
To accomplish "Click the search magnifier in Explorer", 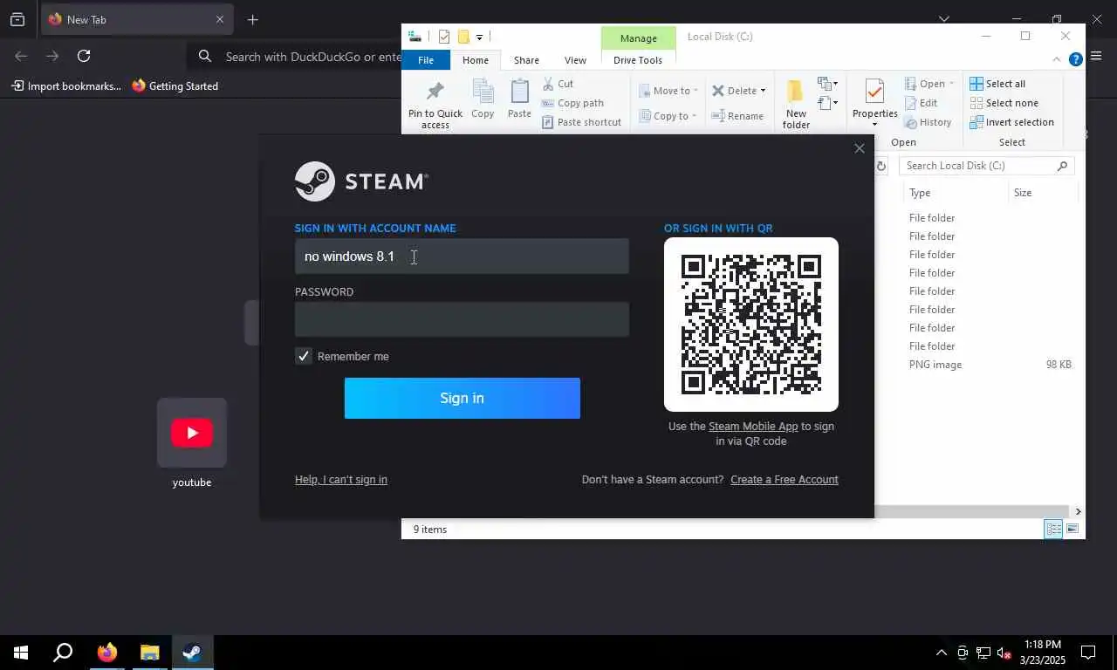I will click(x=1062, y=166).
